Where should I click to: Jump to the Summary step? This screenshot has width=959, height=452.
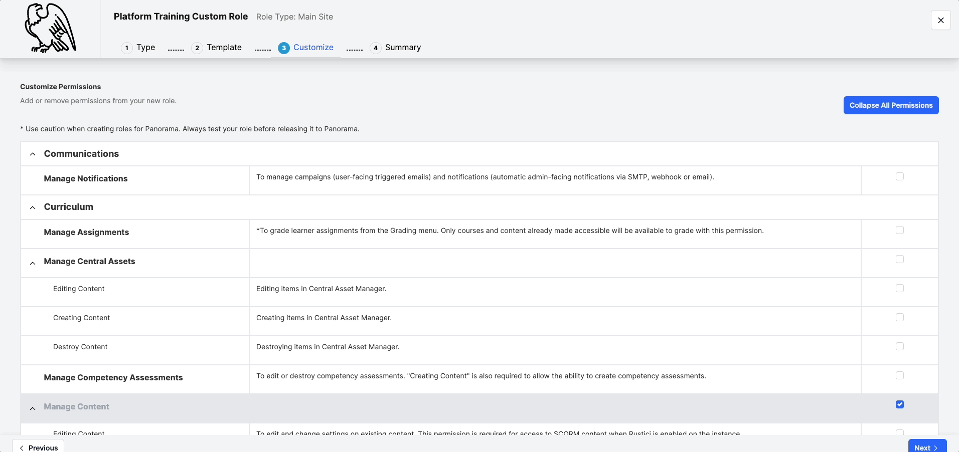[x=403, y=47]
